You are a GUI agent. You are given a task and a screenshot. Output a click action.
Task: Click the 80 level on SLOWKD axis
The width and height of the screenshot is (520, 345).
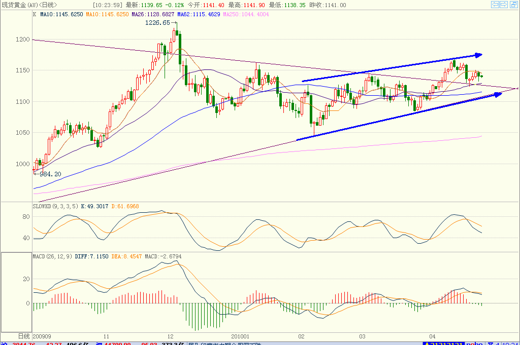[x=26, y=217]
